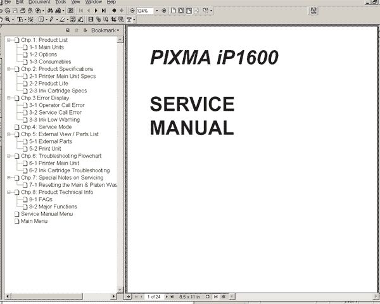Open the File menu
Image resolution: width=380 pixels, height=304 pixels.
8,2
